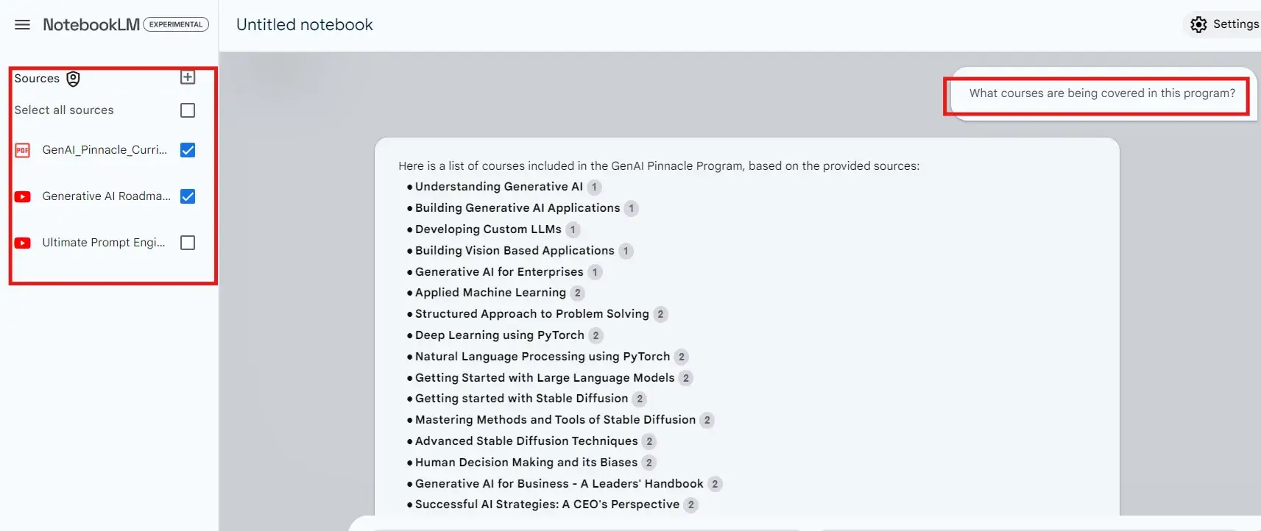Uncheck the GenAI_Pinnacle_Curri source checkbox

(188, 150)
